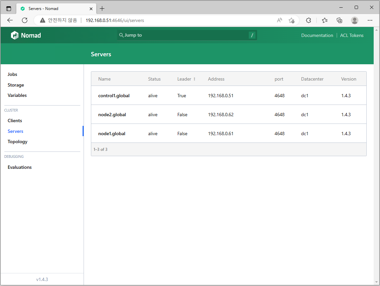Go to Clients in sidebar
The height and width of the screenshot is (286, 380).
tap(15, 121)
